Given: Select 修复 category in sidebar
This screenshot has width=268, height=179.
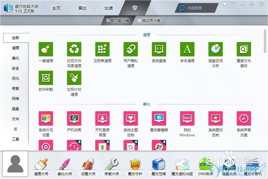Looking at the screenshot, I should pos(15,89).
